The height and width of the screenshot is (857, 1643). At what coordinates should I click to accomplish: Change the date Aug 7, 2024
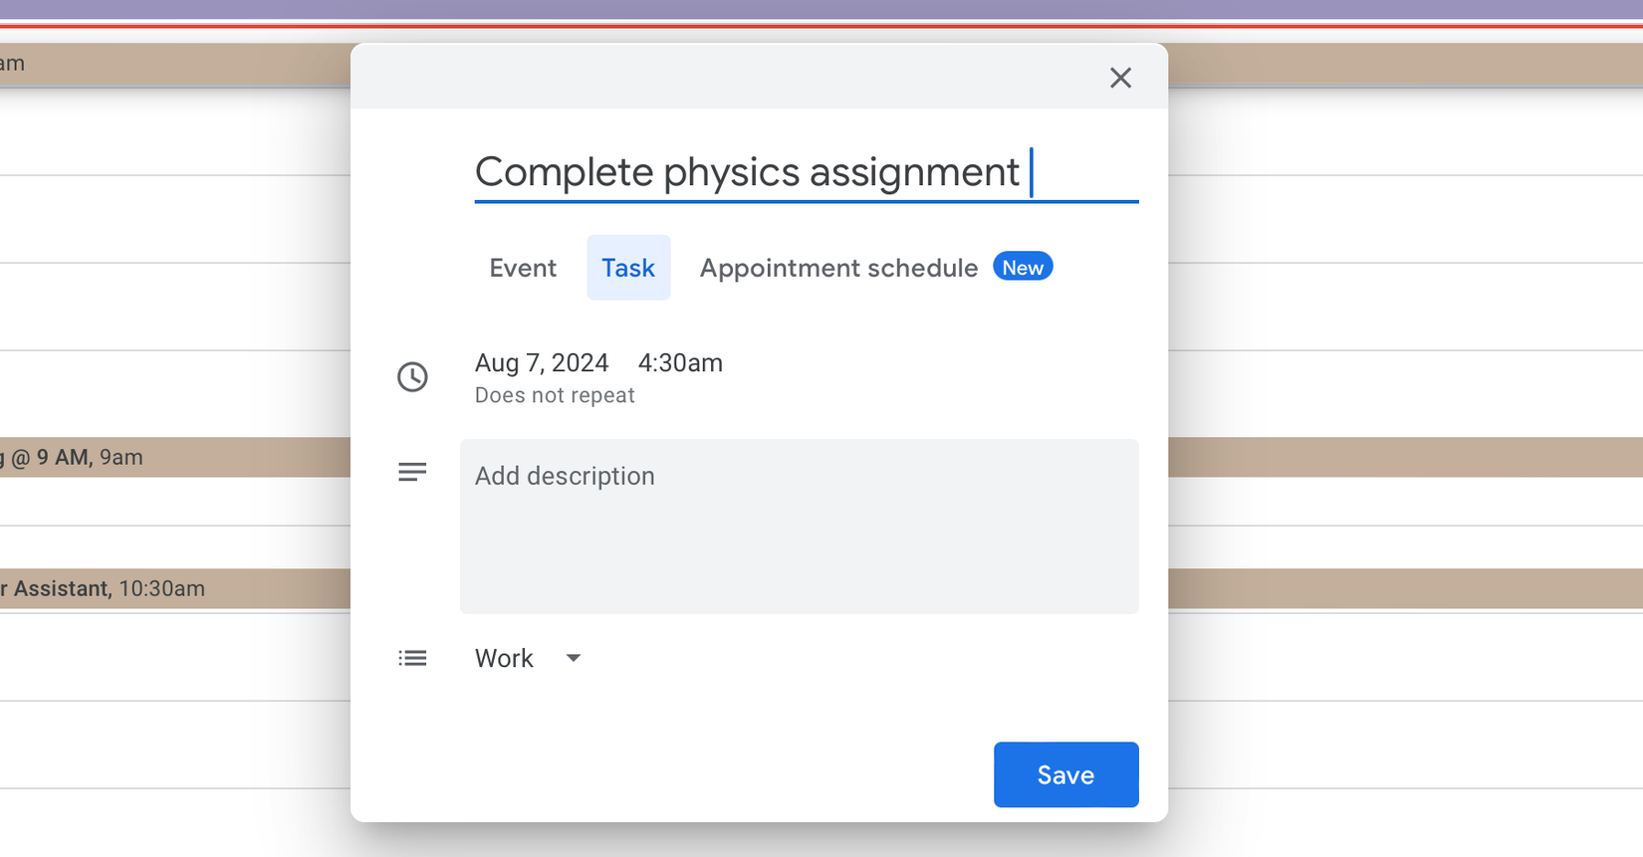542,362
